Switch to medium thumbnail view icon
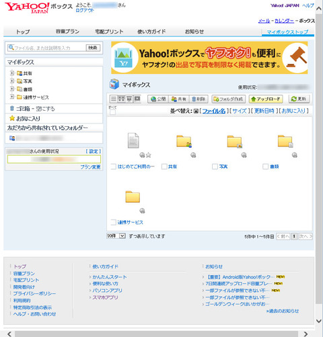323x337 pixels. 129,99
